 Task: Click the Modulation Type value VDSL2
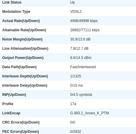click(x=76, y=12)
